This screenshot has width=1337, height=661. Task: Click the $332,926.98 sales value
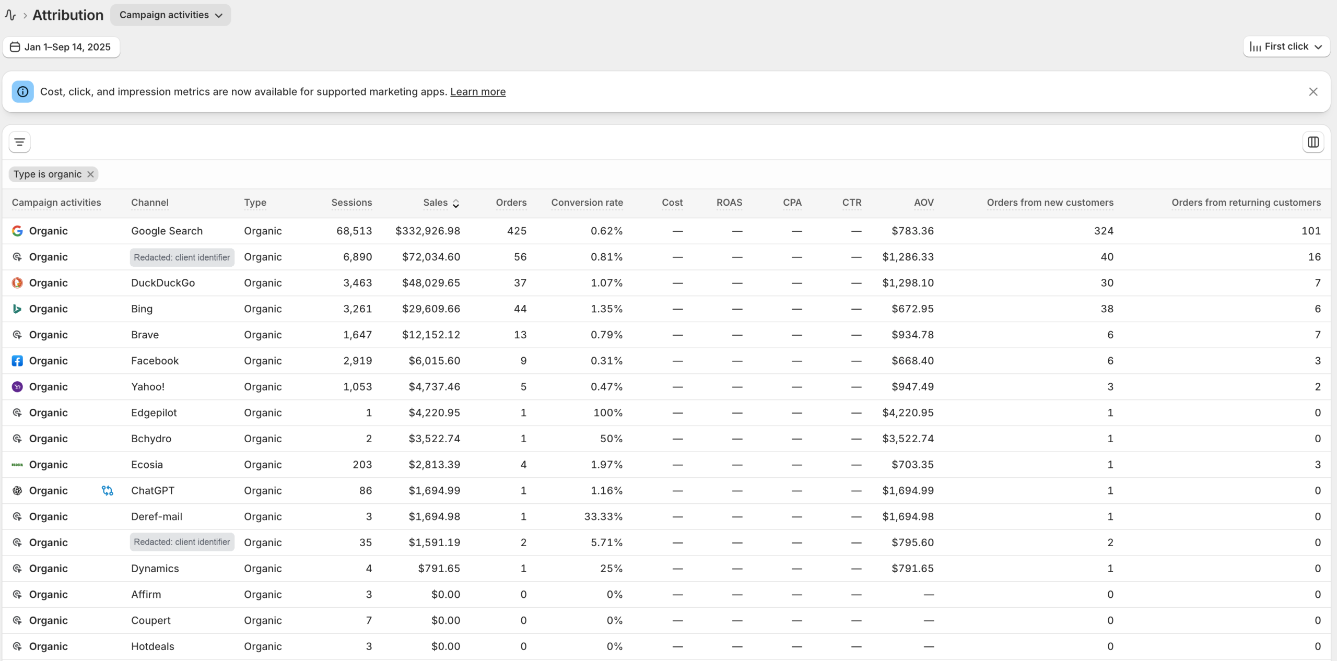(x=428, y=231)
